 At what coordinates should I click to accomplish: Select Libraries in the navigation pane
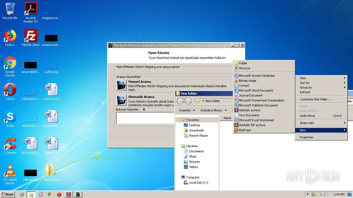click(192, 146)
